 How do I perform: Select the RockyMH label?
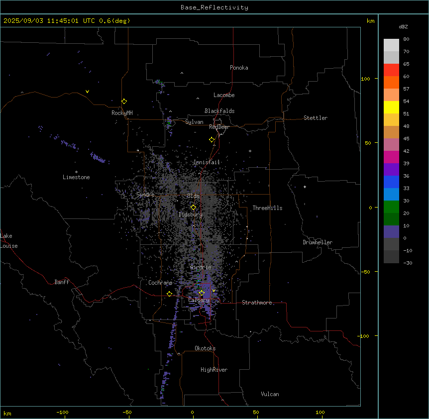[122, 112]
